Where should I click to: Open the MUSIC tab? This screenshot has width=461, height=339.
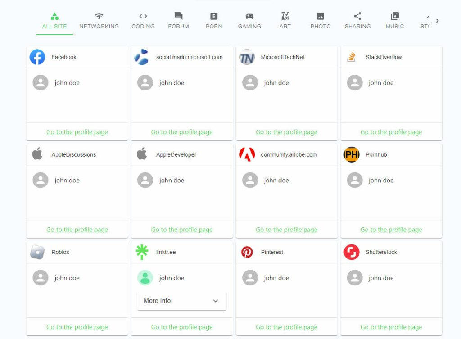394,21
